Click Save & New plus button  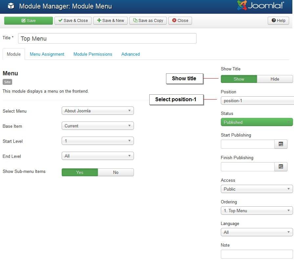[110, 20]
